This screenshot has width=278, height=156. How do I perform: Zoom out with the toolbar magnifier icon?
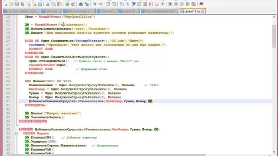pyautogui.click(x=100, y=4)
